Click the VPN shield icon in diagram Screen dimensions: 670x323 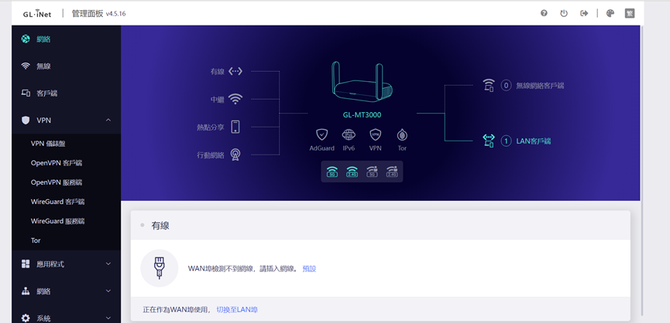click(376, 135)
